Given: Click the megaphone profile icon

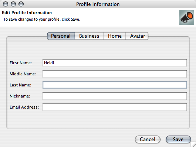Looking at the screenshot, I should (187, 17).
